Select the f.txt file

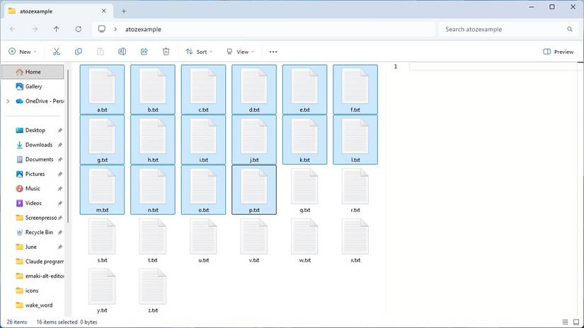click(x=355, y=89)
